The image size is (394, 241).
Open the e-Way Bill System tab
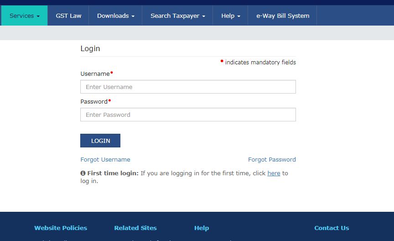point(282,16)
